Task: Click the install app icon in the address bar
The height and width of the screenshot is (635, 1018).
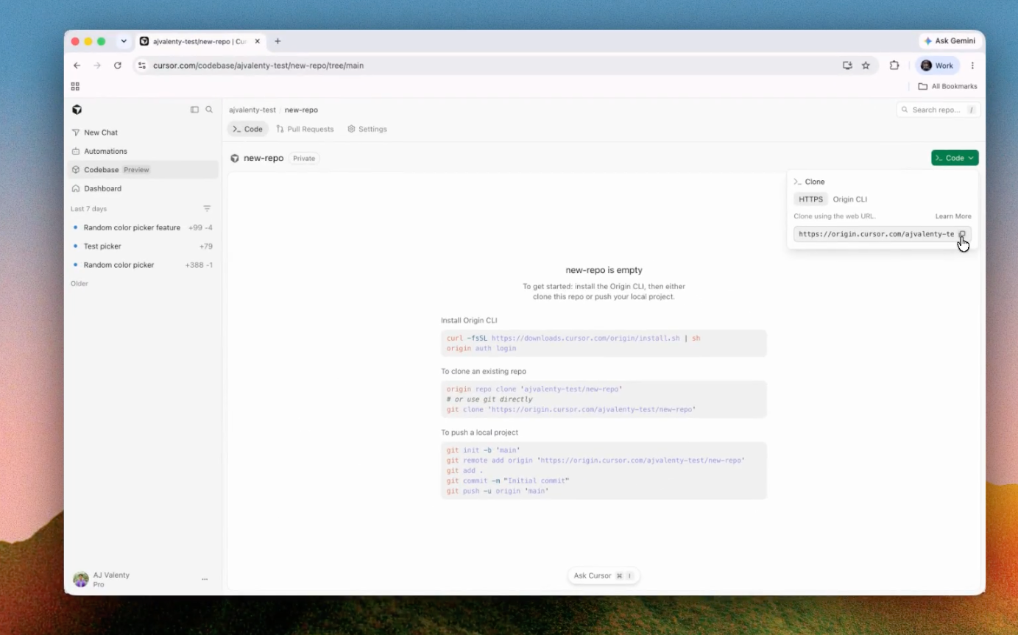Action: click(847, 65)
